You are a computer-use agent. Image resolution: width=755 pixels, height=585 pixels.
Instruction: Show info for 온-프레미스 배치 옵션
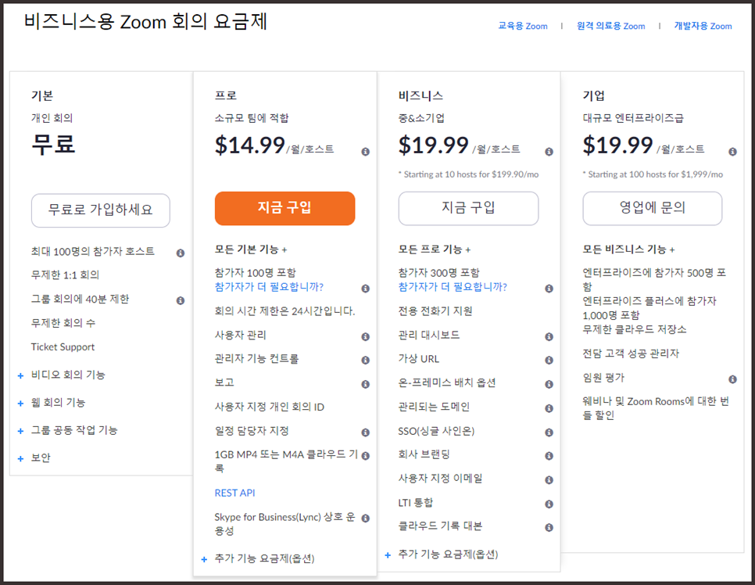click(x=549, y=384)
